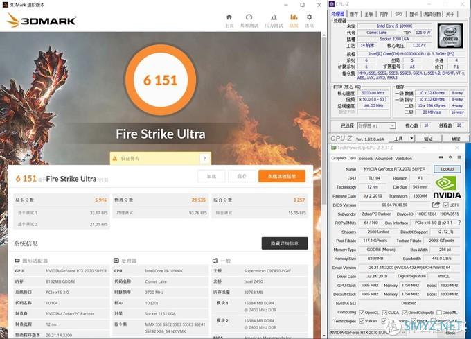
Task: Click the Hide Details (隐藏详细信息) button
Action: tap(284, 243)
